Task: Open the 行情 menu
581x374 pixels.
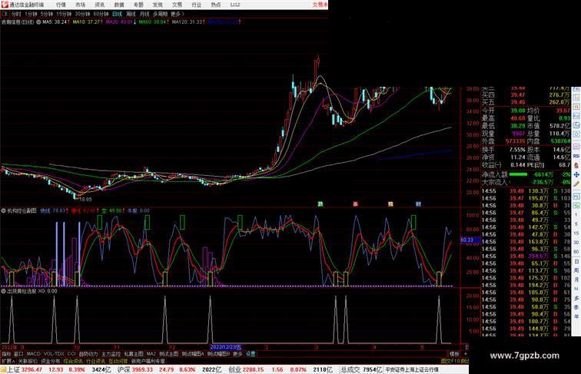Action: coord(61,5)
